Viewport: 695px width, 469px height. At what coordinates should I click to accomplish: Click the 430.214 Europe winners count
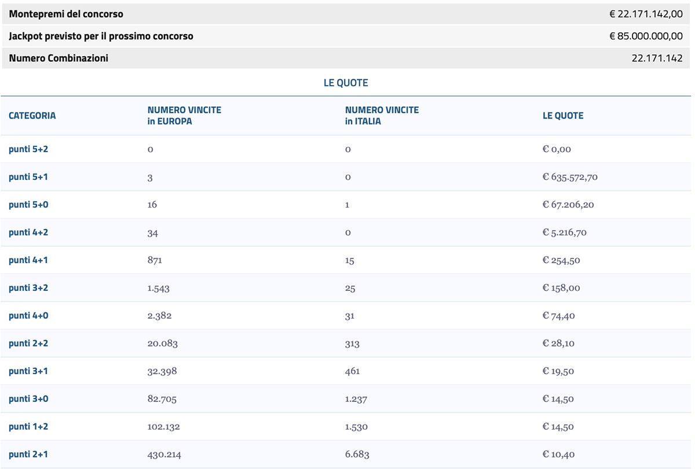click(164, 455)
